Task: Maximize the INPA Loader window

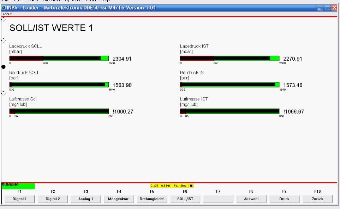Action: [327, 8]
